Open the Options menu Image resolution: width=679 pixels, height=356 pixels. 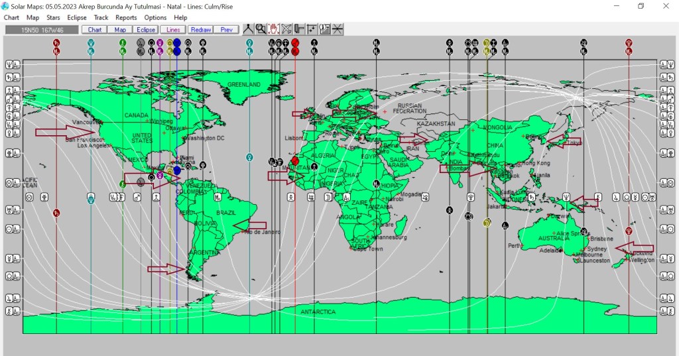155,18
